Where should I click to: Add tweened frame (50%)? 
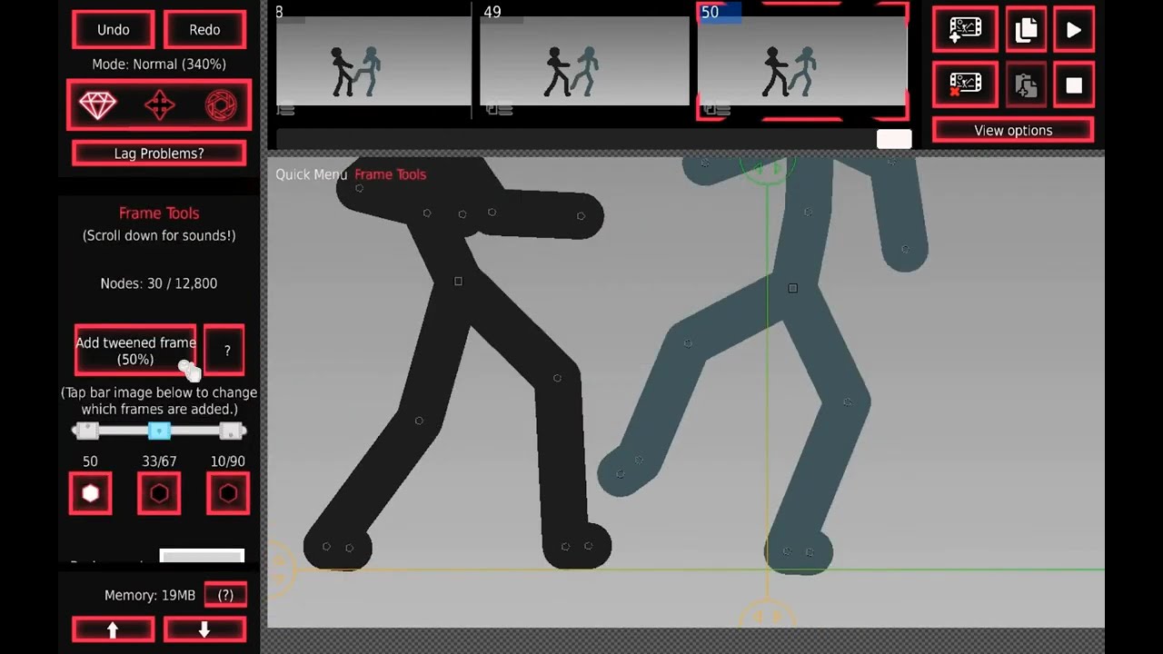[135, 351]
